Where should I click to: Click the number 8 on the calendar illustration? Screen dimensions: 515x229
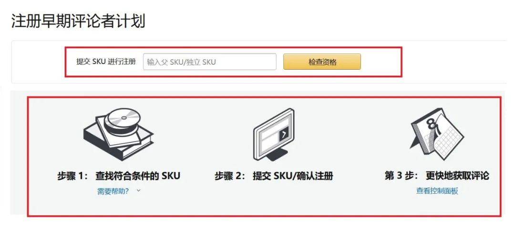[x=430, y=124]
